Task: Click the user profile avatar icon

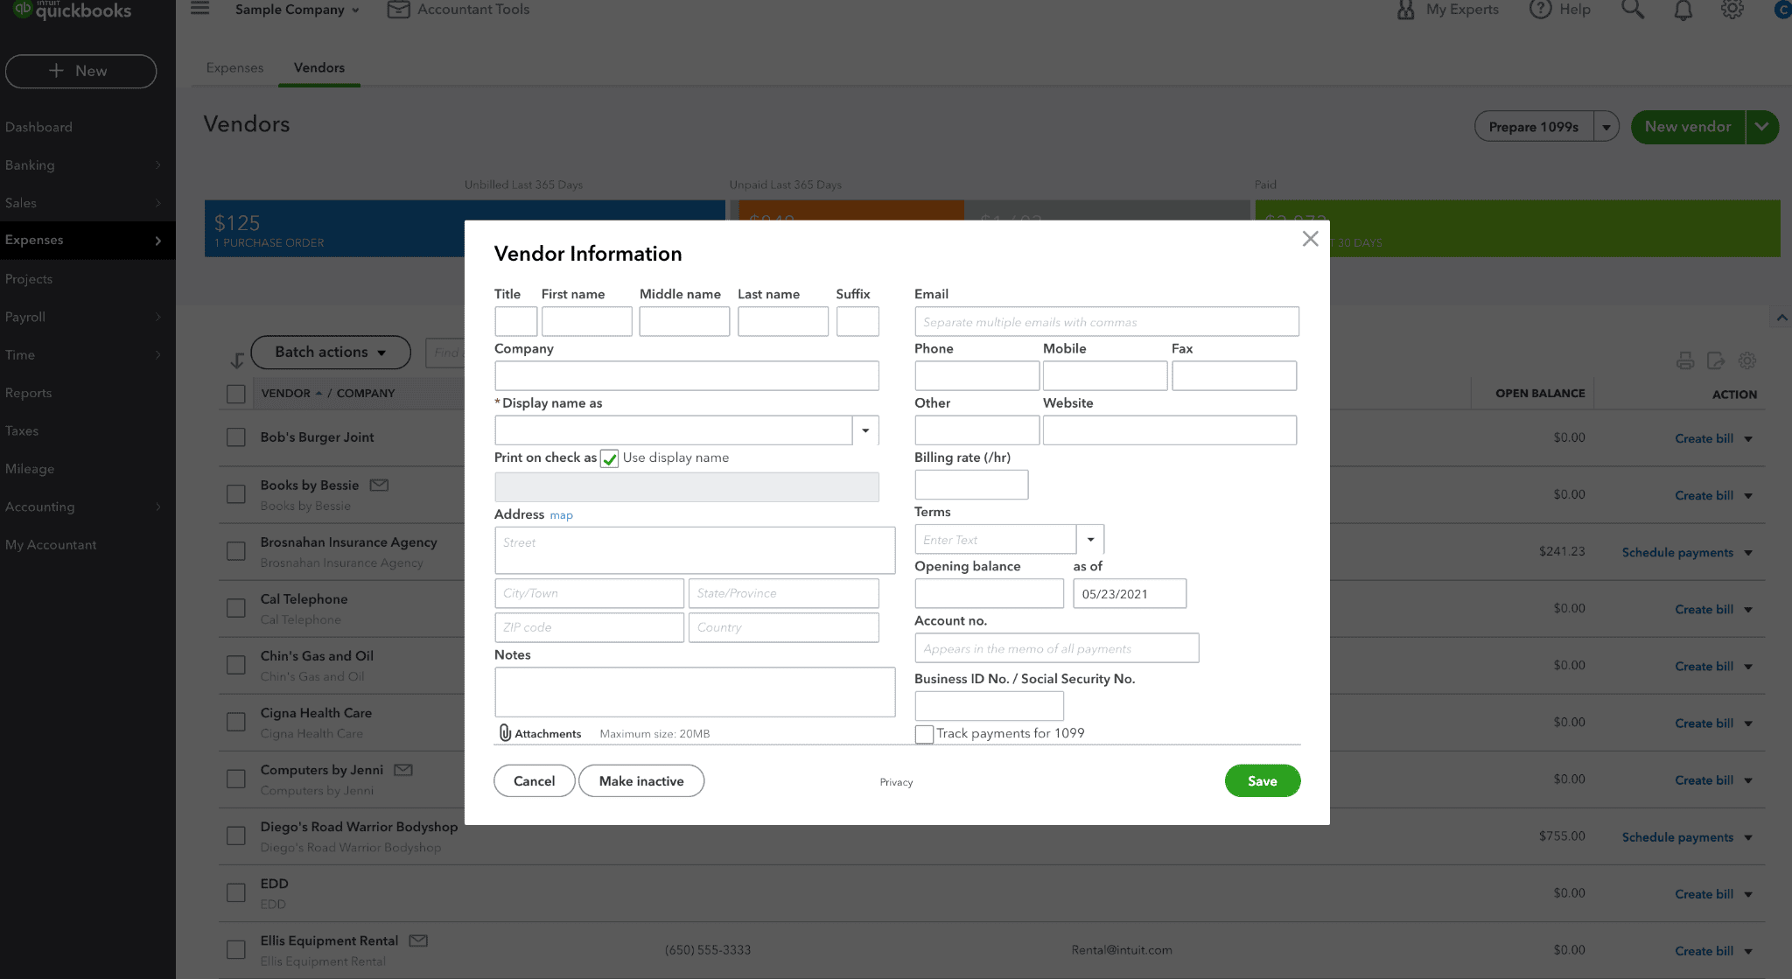Action: pos(1782,10)
